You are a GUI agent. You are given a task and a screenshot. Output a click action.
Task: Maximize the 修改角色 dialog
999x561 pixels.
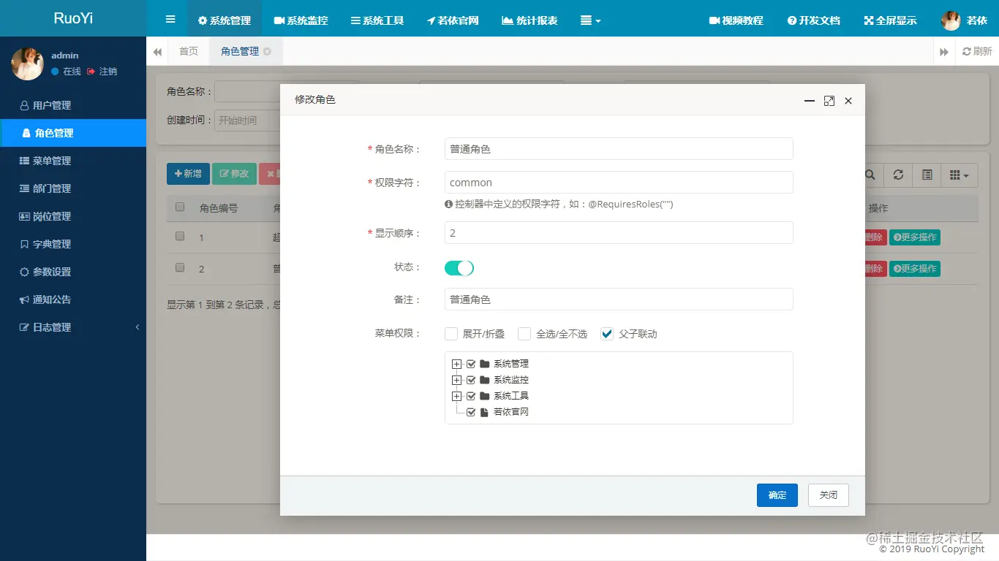829,101
